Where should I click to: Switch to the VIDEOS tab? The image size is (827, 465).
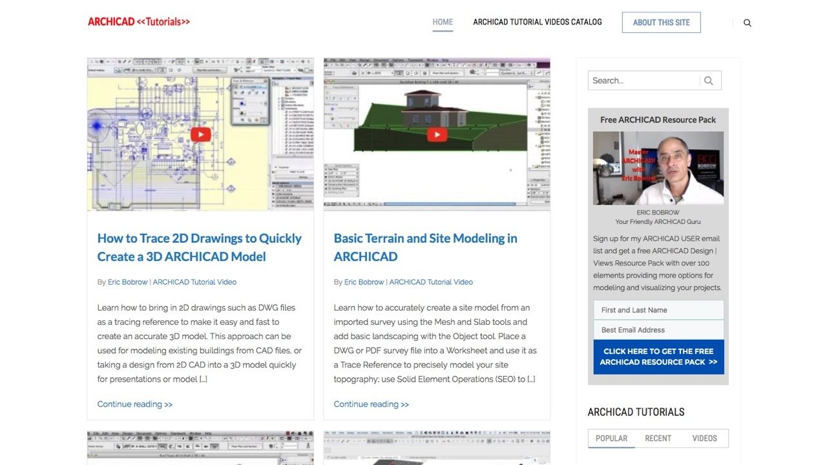coord(704,438)
